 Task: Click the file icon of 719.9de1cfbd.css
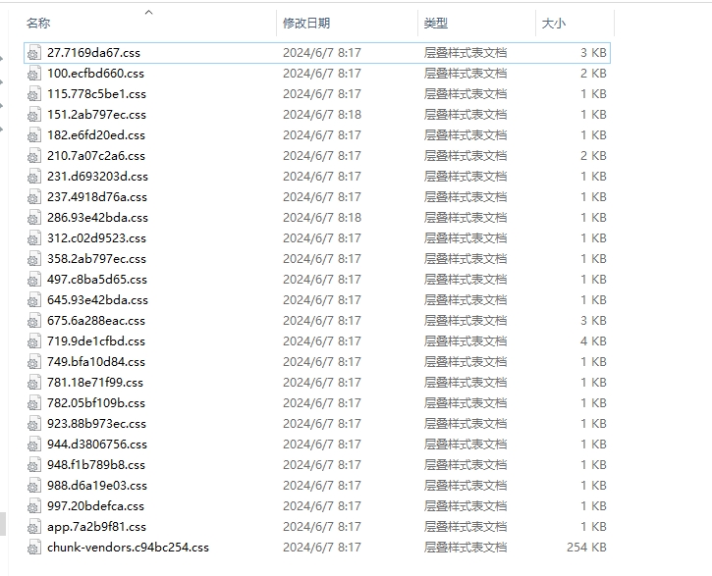tap(33, 341)
